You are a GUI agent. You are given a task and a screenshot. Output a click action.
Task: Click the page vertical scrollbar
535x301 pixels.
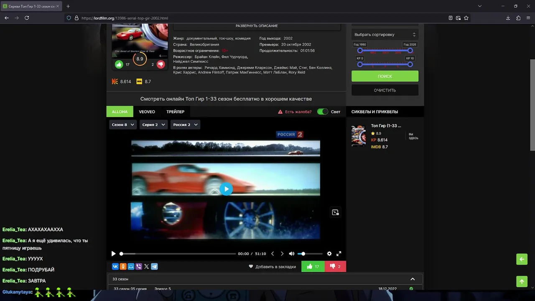[x=532, y=105]
